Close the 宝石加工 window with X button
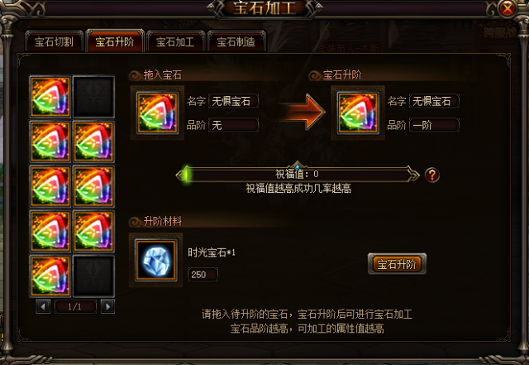This screenshot has height=365, width=529. click(508, 8)
